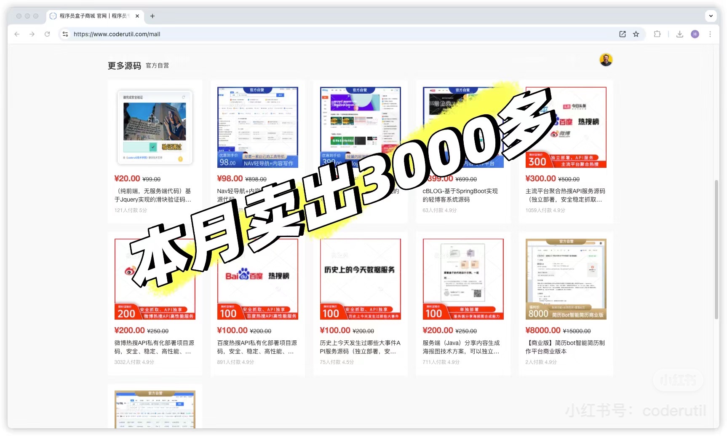The height and width of the screenshot is (436, 727).
Task: Click the 1059人付款 4.9分 sales text
Action: pos(545,210)
